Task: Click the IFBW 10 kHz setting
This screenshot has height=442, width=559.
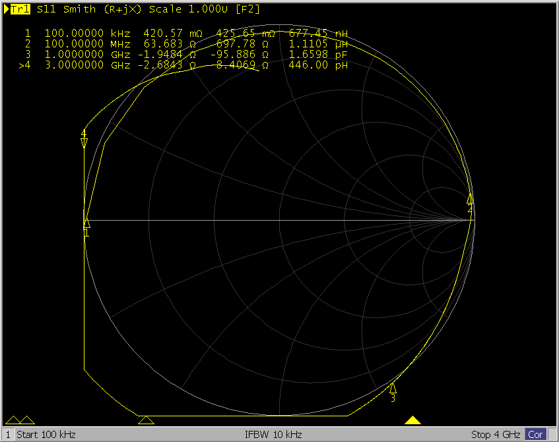Action: pyautogui.click(x=273, y=435)
